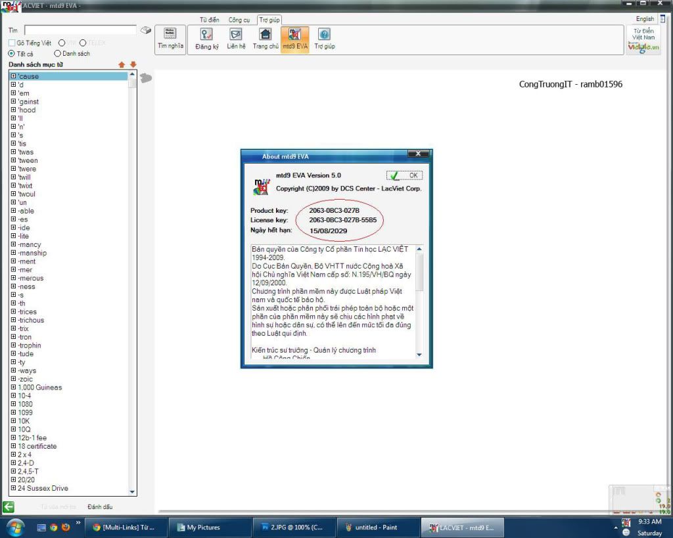This screenshot has width=673, height=538.
Task: Select the 2,4,5-T list entry
Action: [28, 471]
